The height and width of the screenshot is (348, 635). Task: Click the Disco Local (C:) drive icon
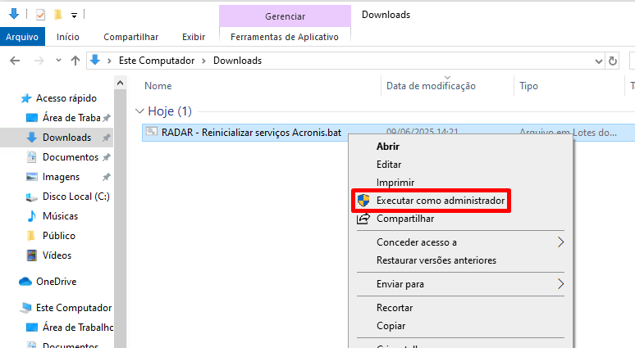(x=32, y=197)
